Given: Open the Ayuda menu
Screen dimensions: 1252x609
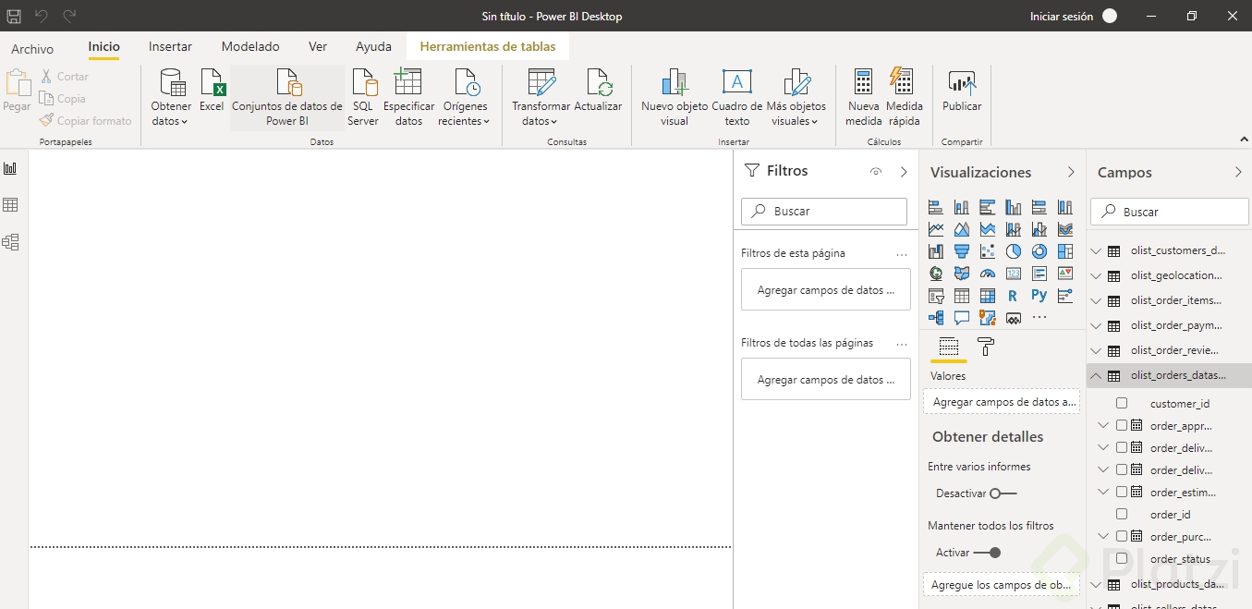Looking at the screenshot, I should pos(373,46).
